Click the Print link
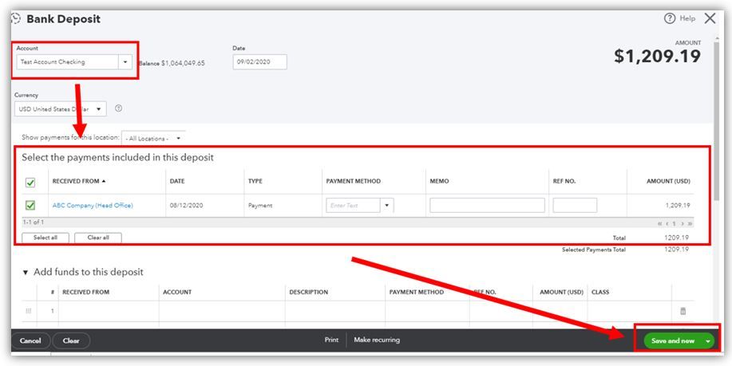732x366 pixels. tap(331, 340)
